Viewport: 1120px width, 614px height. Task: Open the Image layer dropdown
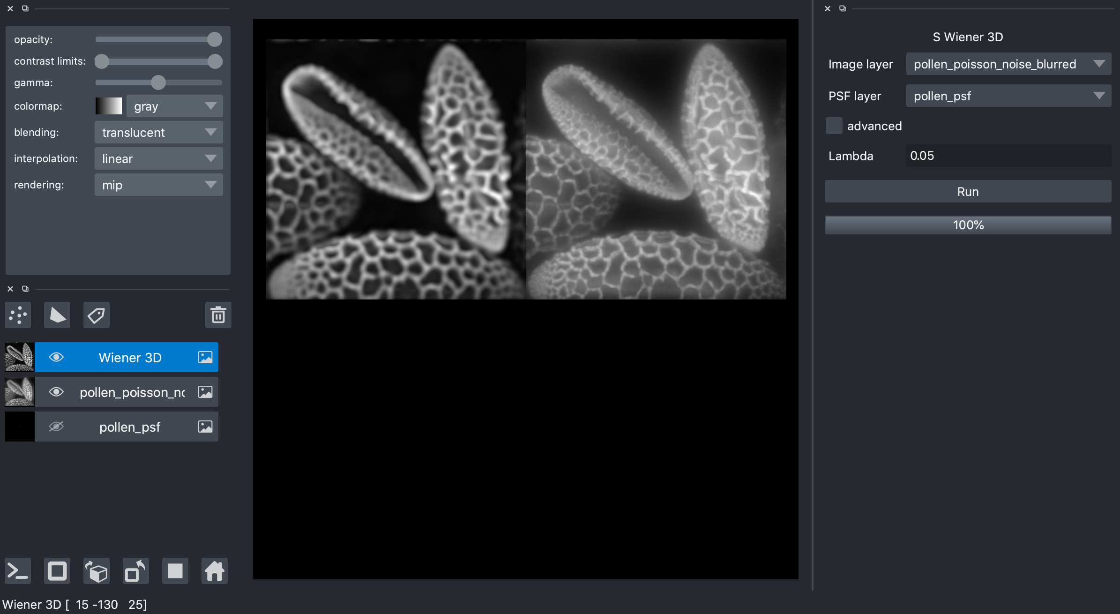(1008, 64)
